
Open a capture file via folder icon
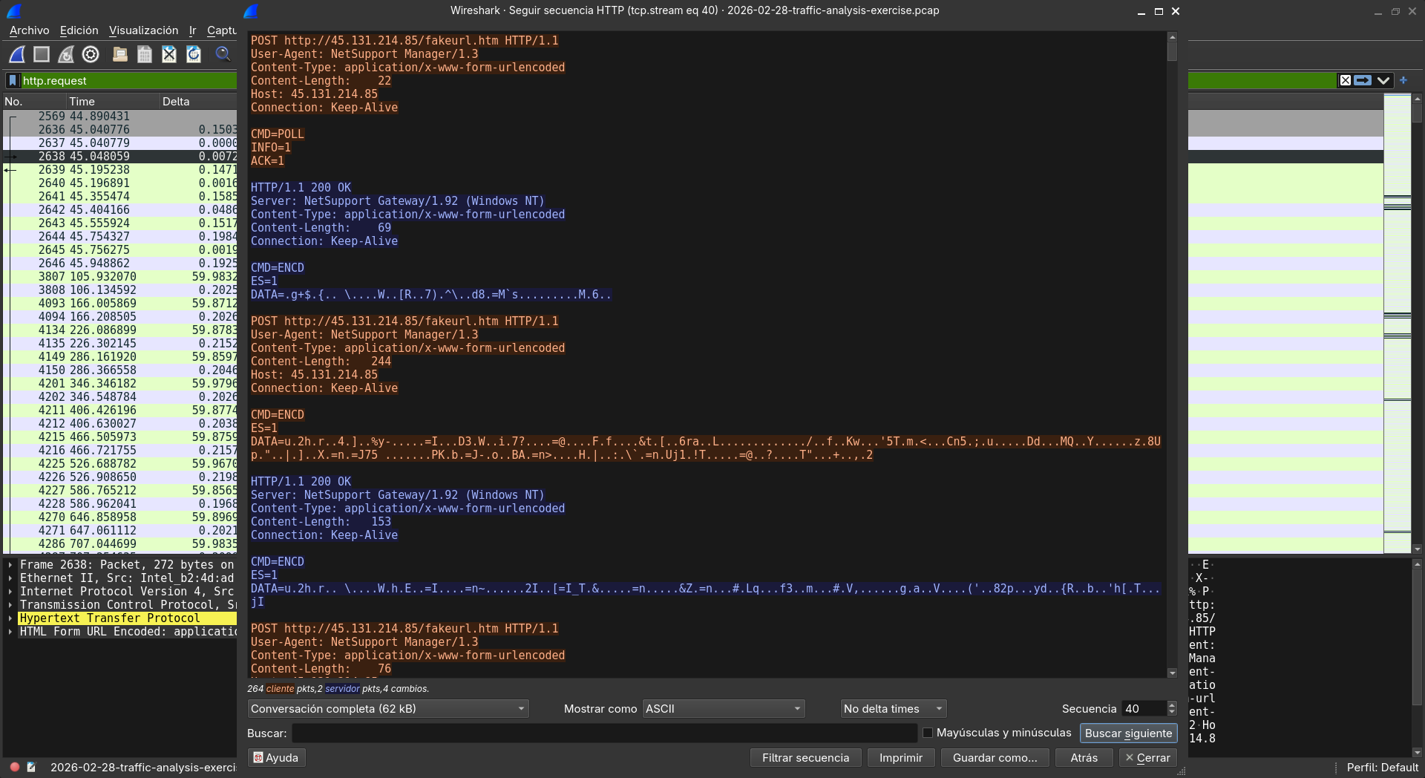point(120,54)
